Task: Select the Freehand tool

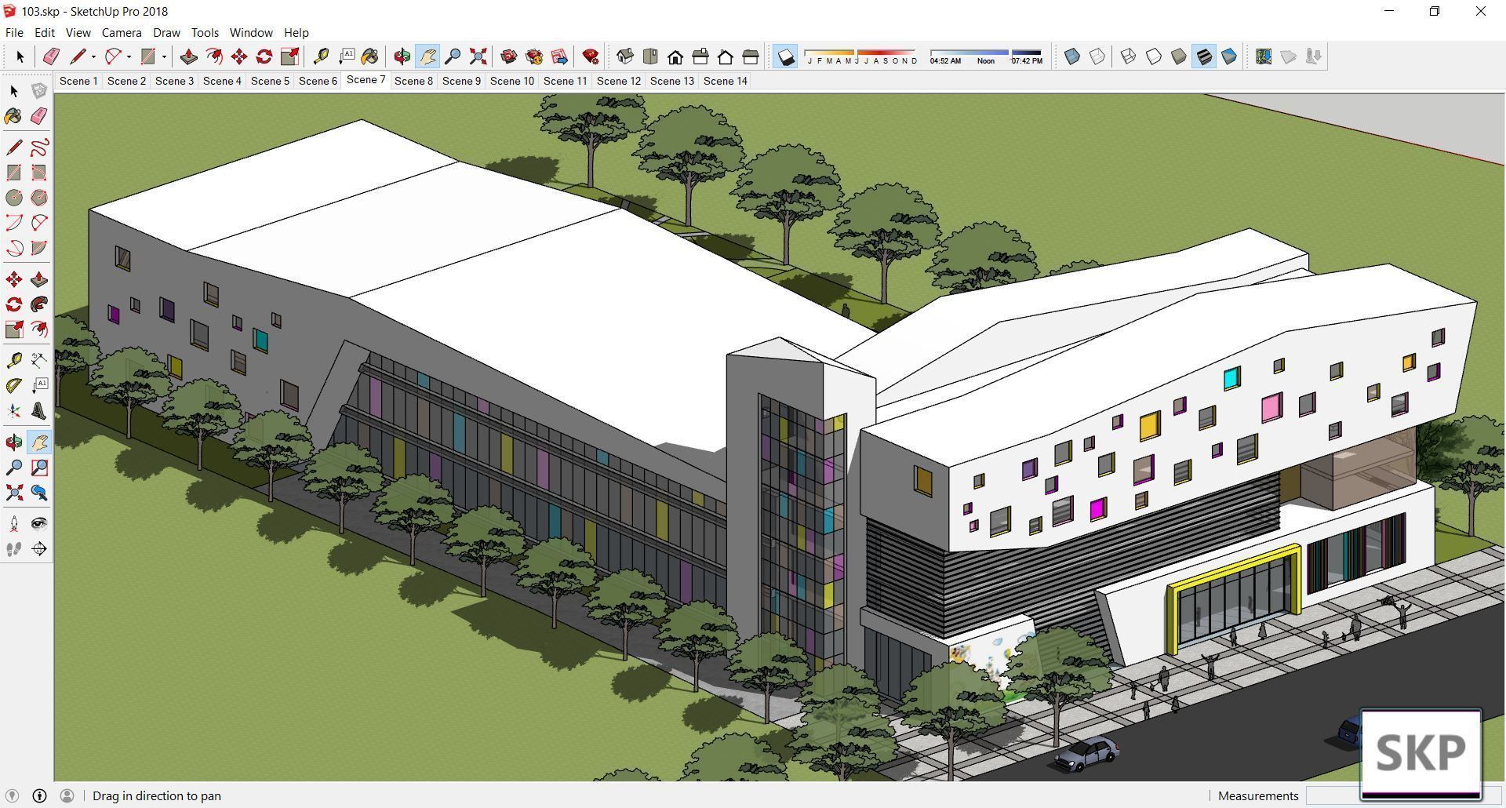Action: [38, 147]
